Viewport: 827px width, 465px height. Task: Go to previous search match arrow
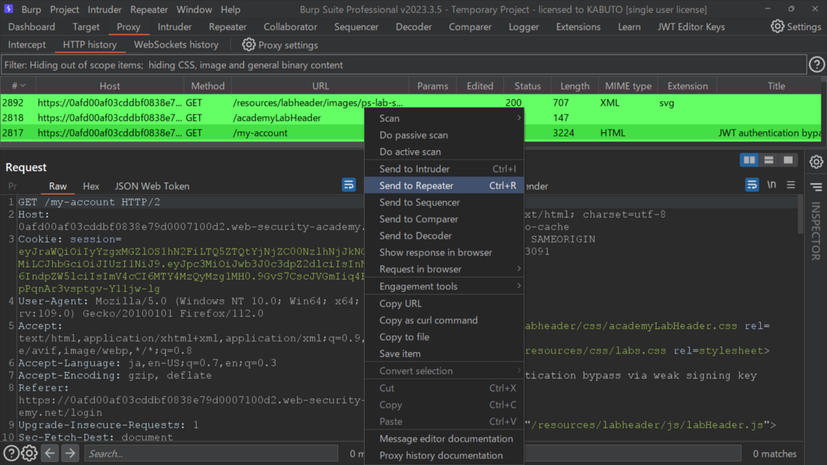(x=50, y=453)
